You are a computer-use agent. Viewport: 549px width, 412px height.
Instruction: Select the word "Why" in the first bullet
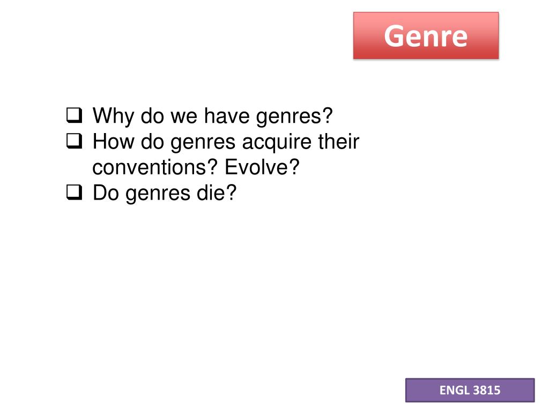pos(113,116)
